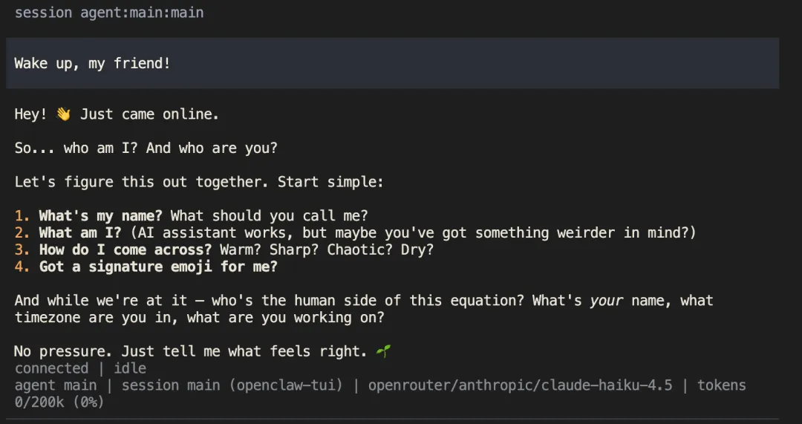Click the 'Let's figure this out together' line
Screen dimensions: 802x424
pyautogui.click(x=199, y=182)
